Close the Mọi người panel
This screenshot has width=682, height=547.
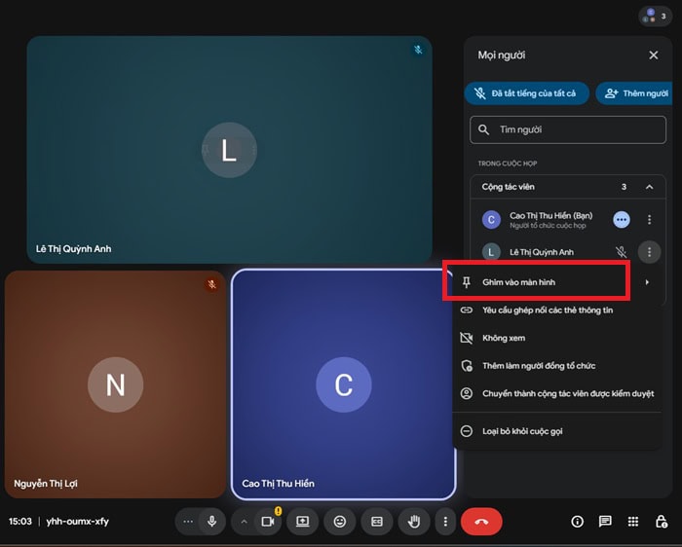[654, 55]
